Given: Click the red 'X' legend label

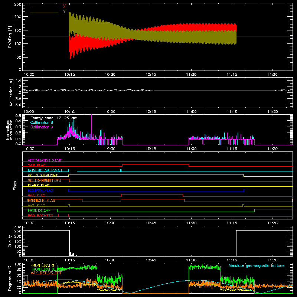Looking at the screenshot, I should pyautogui.click(x=64, y=7).
